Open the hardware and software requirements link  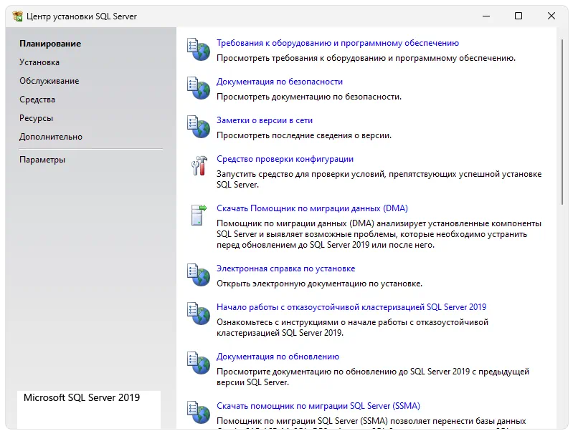(x=338, y=43)
